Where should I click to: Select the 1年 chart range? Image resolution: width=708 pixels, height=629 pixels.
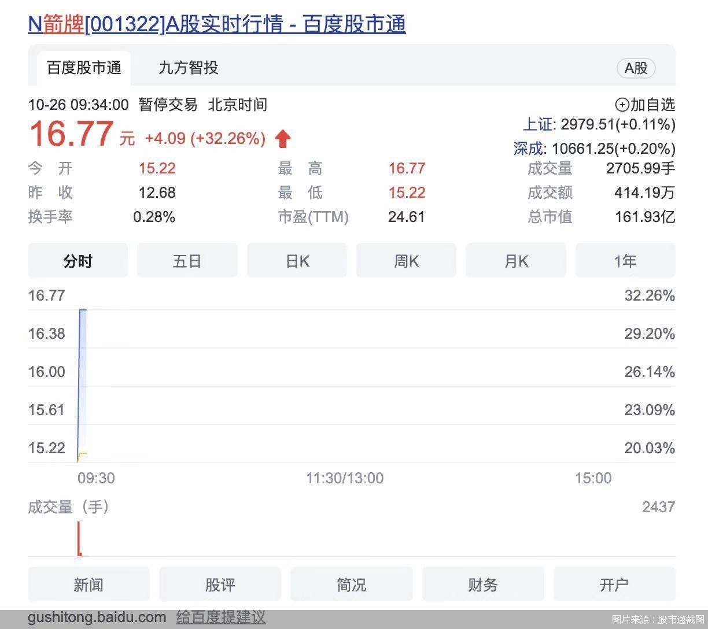(x=625, y=261)
